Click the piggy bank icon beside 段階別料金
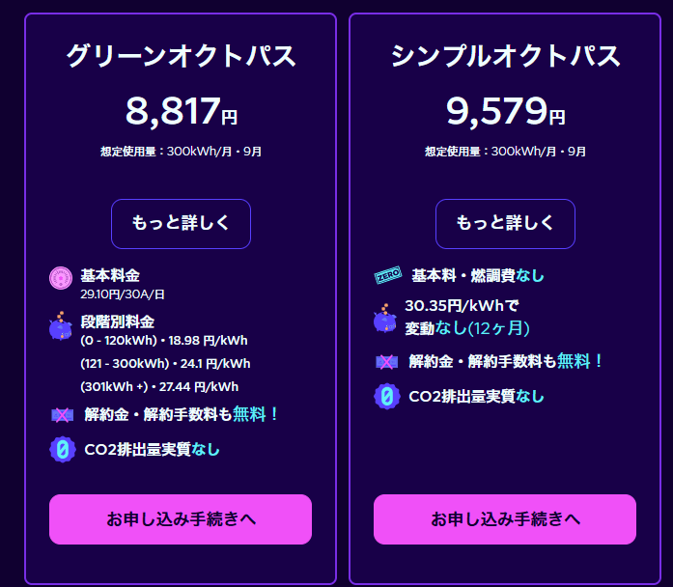This screenshot has height=587, width=673. [x=61, y=326]
